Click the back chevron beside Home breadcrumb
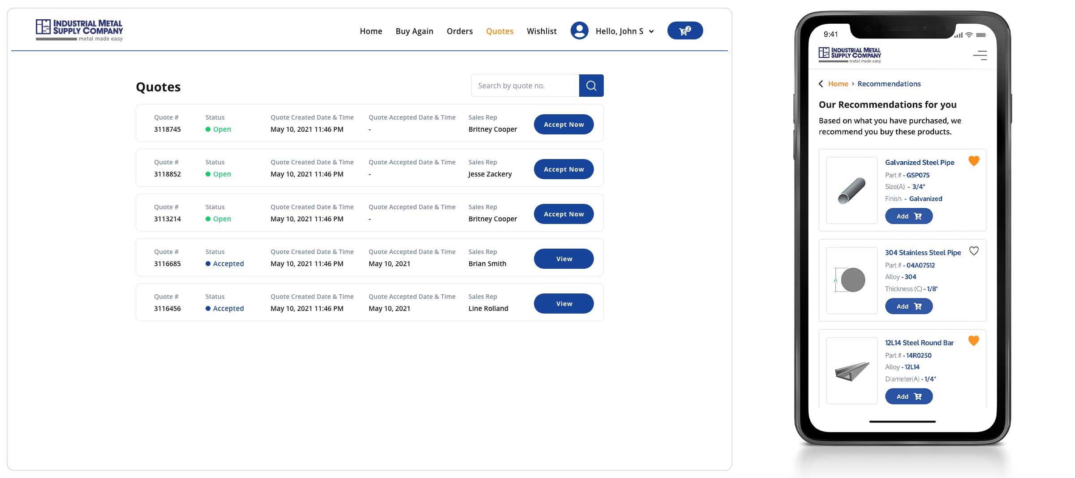The width and height of the screenshot is (1075, 478). (821, 84)
